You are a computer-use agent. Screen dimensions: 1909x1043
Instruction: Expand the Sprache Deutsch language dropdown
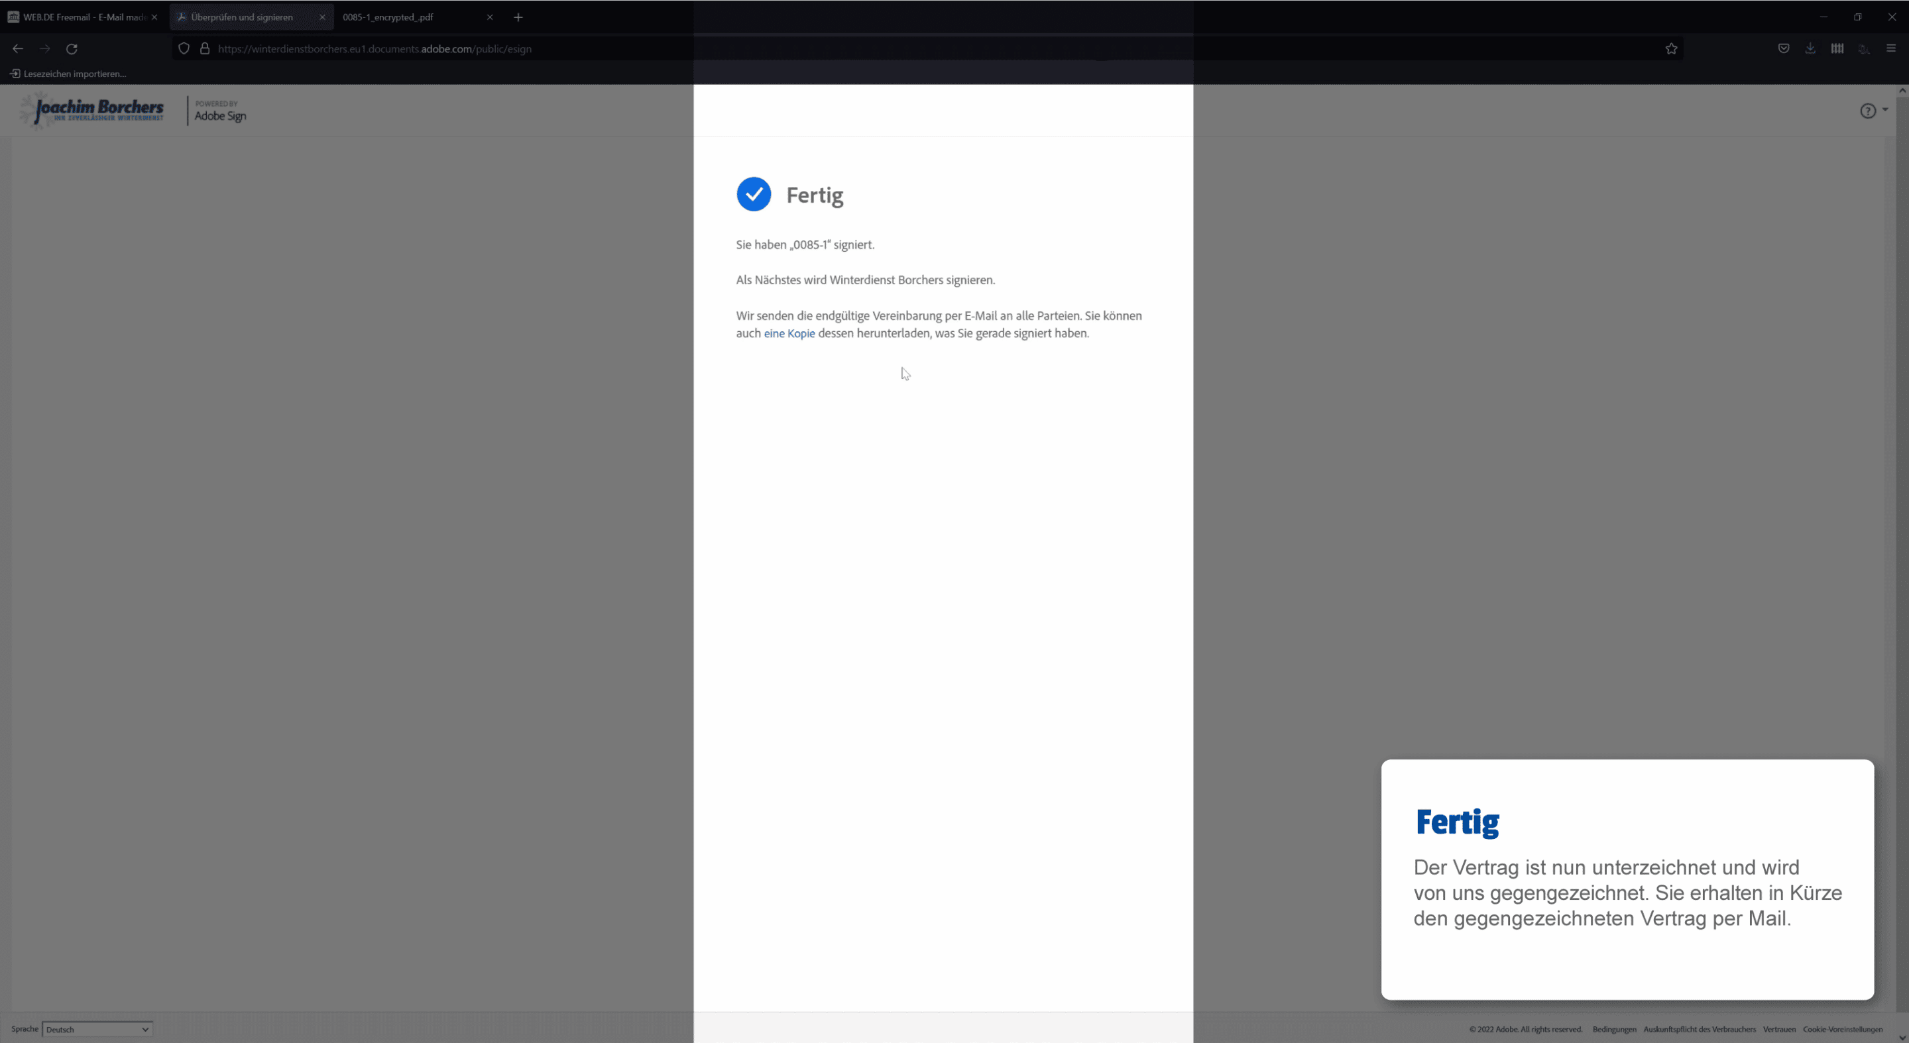[x=97, y=1029]
